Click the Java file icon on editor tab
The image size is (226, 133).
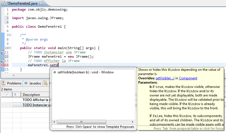click(x=4, y=3)
